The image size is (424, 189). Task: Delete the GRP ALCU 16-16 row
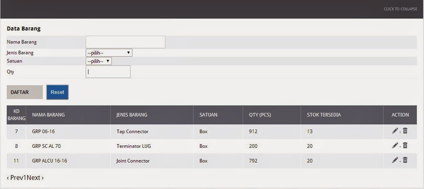pyautogui.click(x=405, y=160)
